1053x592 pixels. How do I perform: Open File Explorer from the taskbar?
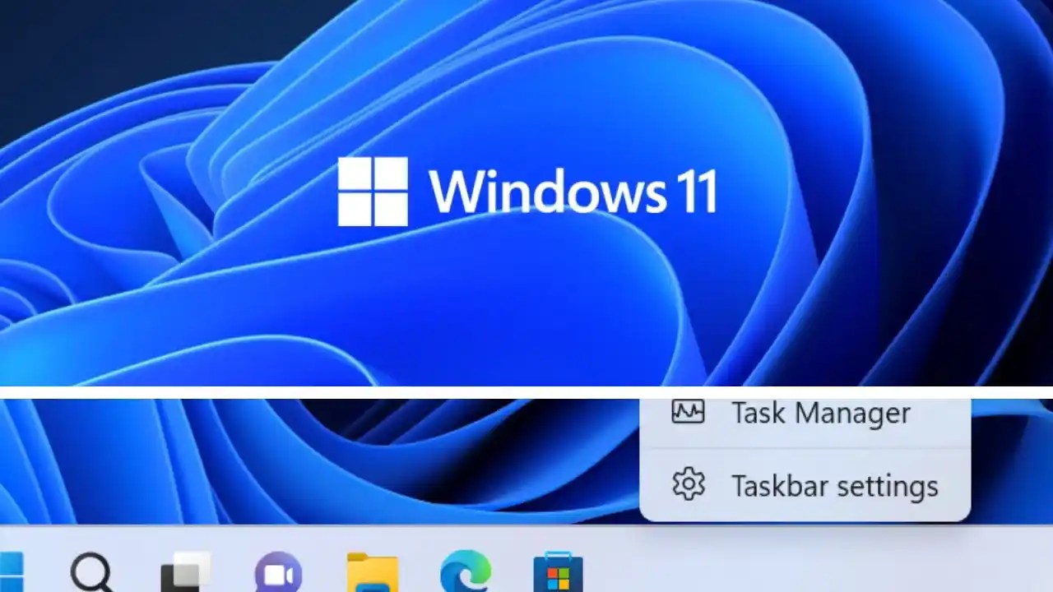pos(372,573)
